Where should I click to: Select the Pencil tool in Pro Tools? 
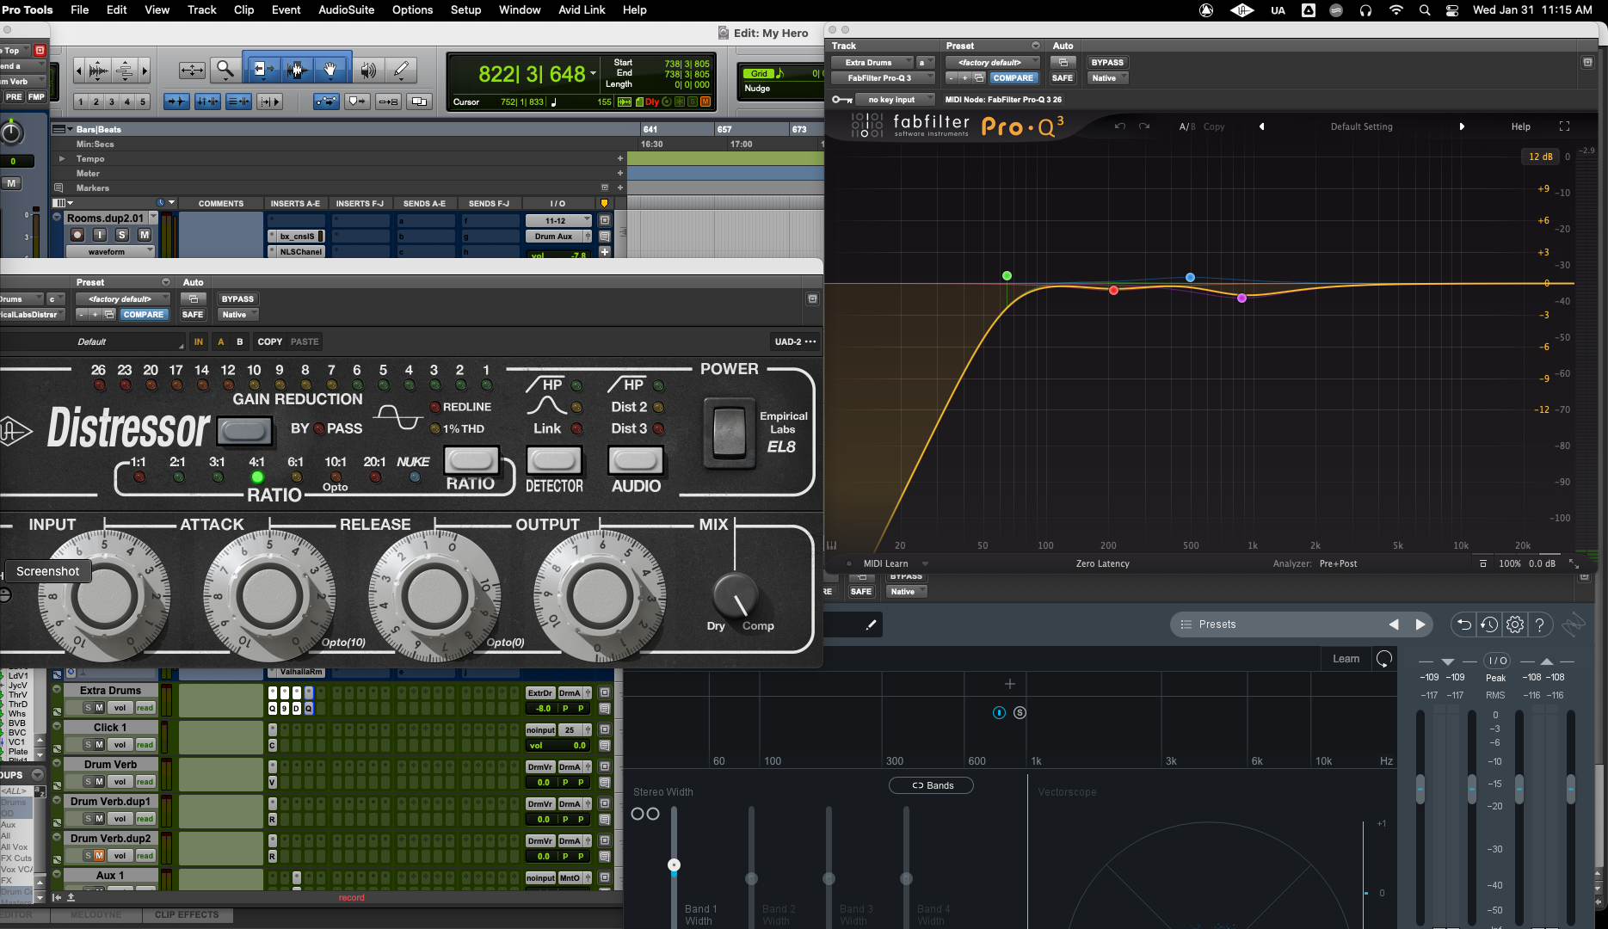click(x=401, y=70)
